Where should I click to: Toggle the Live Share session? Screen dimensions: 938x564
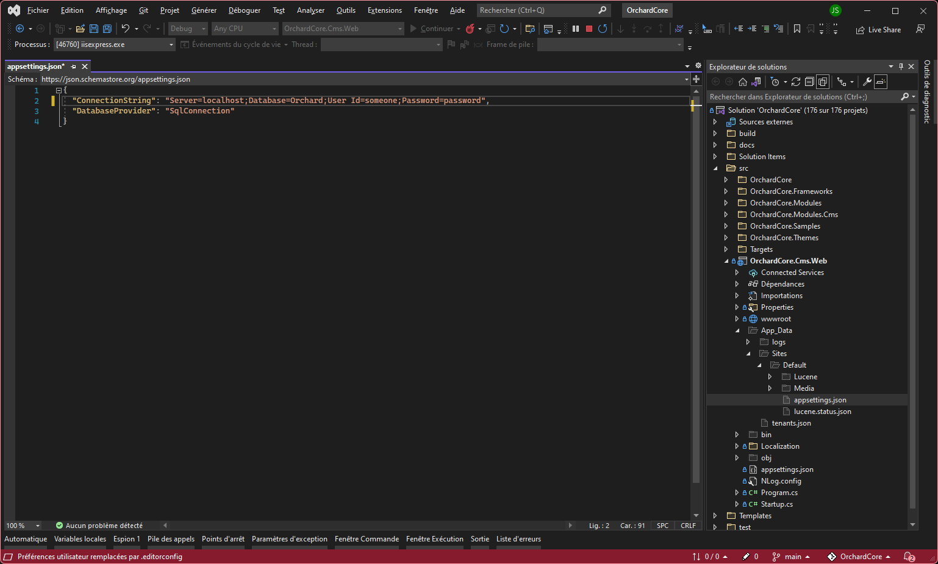tap(878, 29)
